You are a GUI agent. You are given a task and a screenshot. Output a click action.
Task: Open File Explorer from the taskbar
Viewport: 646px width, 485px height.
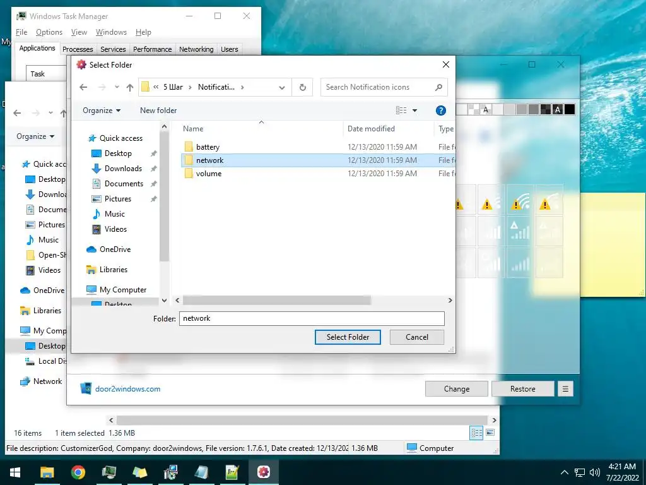click(47, 472)
